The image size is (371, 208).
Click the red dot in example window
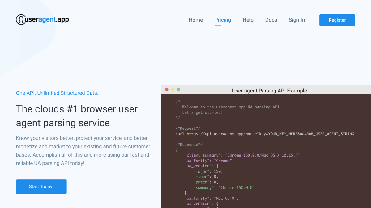167,90
